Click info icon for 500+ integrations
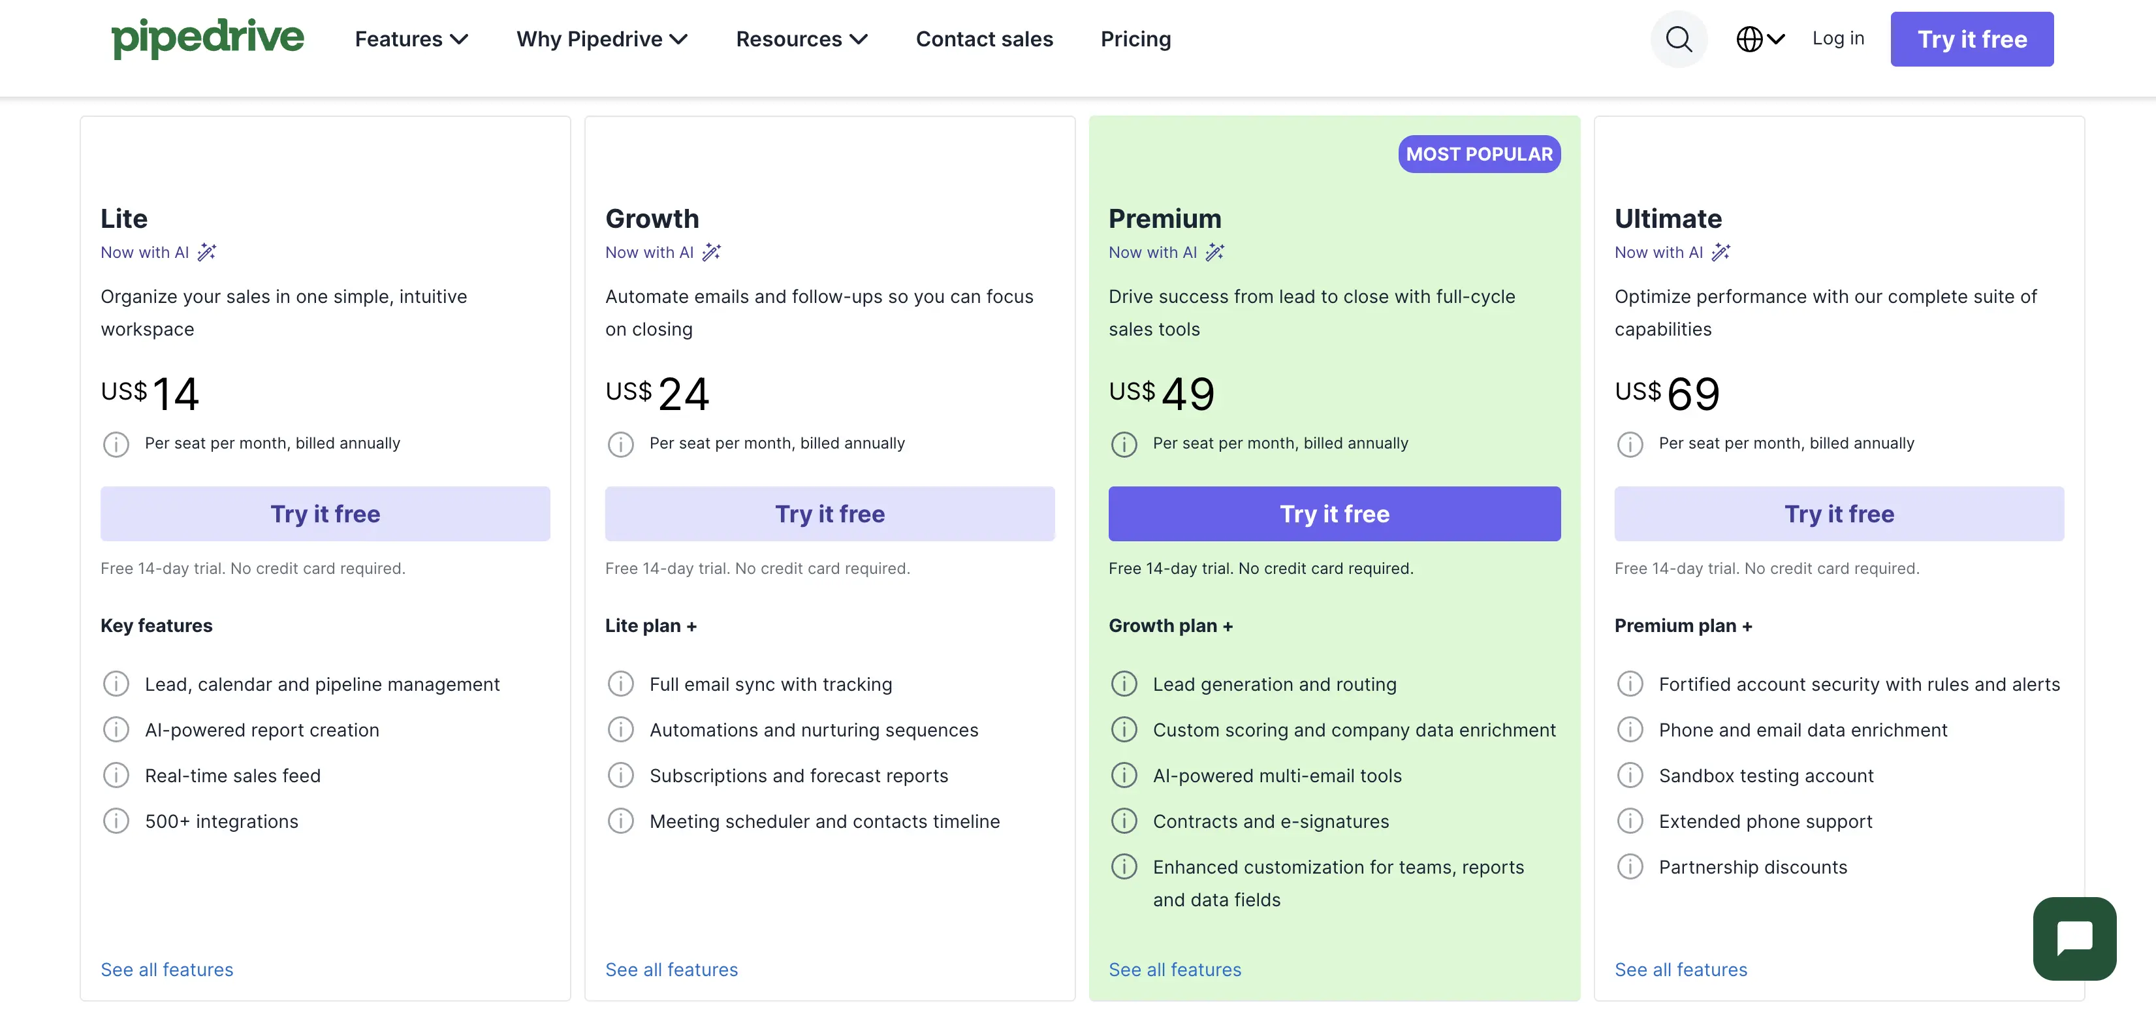The height and width of the screenshot is (1029, 2156). click(116, 821)
